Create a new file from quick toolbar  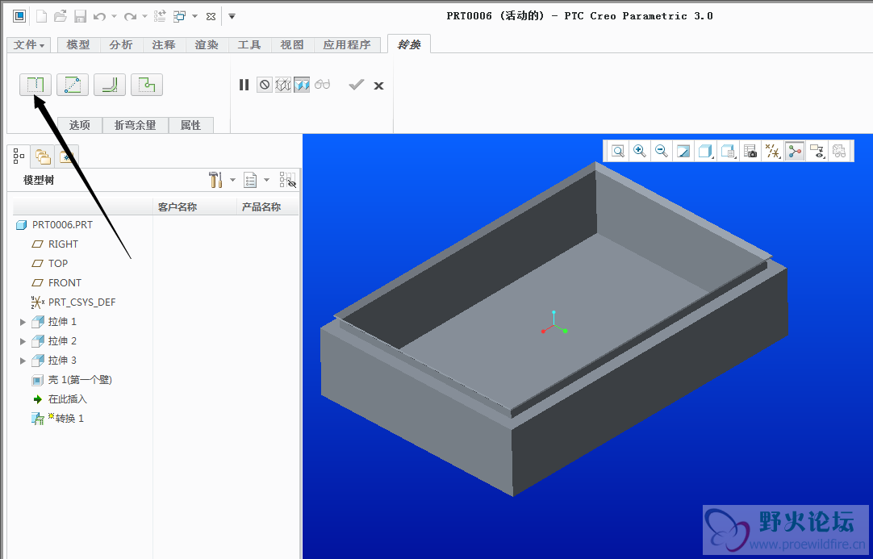click(x=42, y=16)
